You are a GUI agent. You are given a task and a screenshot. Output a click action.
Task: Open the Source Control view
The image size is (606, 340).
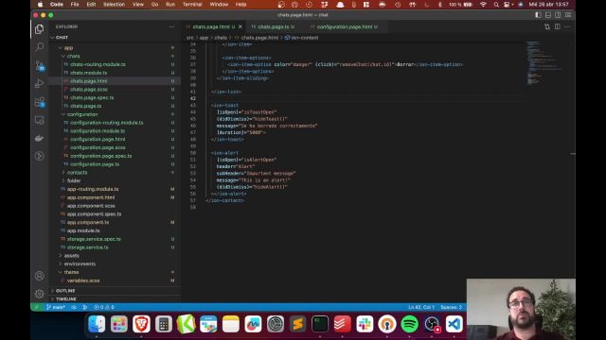39,65
